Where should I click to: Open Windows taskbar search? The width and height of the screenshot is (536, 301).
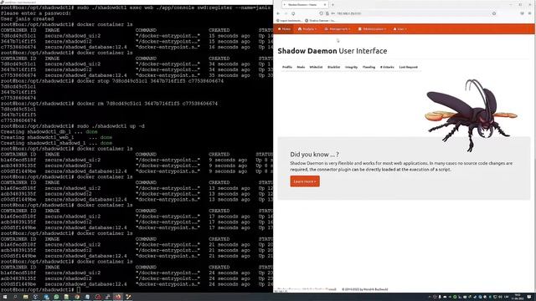click(x=15, y=297)
